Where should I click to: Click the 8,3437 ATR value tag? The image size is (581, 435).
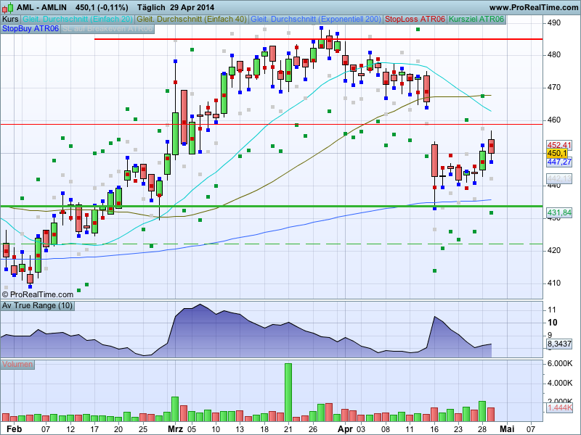[559, 344]
